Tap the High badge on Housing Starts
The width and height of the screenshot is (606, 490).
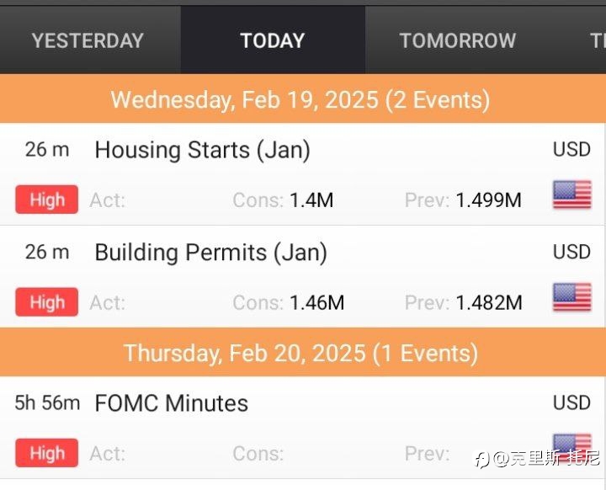[x=47, y=200]
